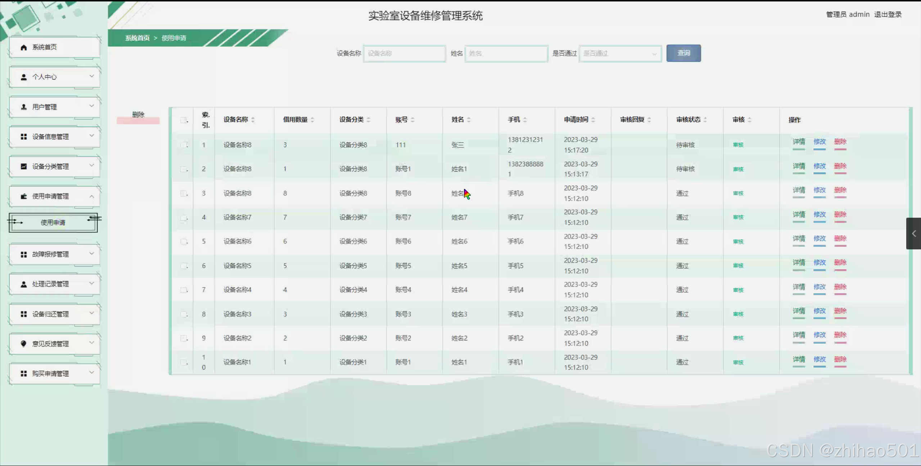Screen dimensions: 921x466
Task: Click the 设备名称 search input field
Action: tap(404, 53)
